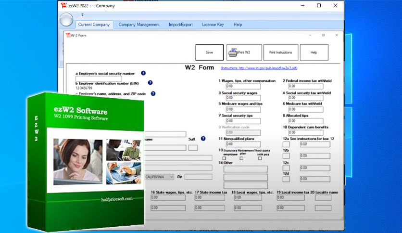The image size is (402, 233).
Task: Open help for employer's name and address
Action: point(153,94)
